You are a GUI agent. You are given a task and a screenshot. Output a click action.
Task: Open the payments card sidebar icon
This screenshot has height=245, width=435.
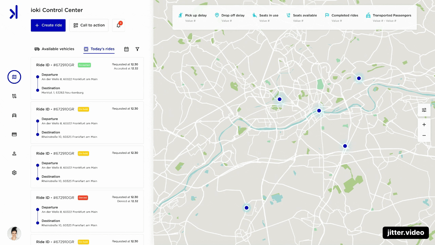coord(14,134)
